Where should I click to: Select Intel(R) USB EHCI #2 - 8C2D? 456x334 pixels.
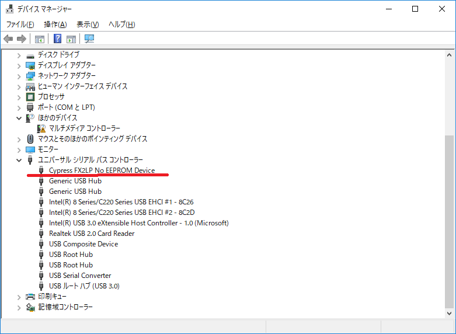(122, 212)
